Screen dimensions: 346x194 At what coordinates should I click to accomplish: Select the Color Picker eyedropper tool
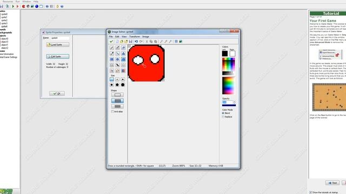(x=112, y=53)
